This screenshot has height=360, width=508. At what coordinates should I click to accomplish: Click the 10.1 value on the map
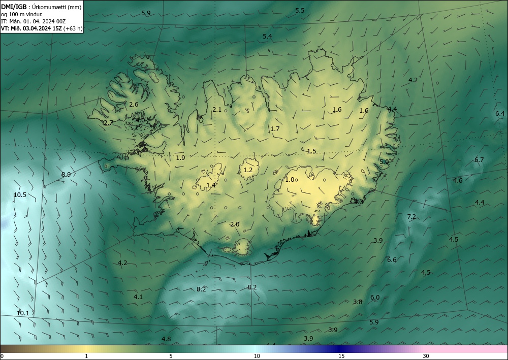23,313
